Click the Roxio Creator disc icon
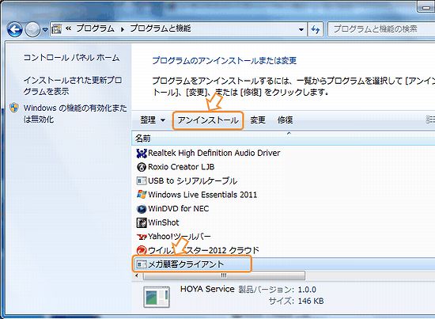 (x=142, y=167)
